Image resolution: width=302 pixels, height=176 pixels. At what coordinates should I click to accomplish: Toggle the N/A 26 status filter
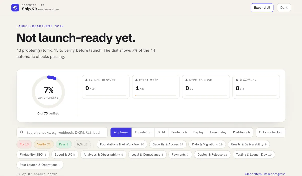coord(82,144)
